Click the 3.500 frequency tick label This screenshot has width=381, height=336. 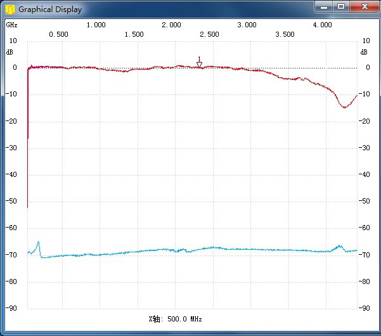285,34
